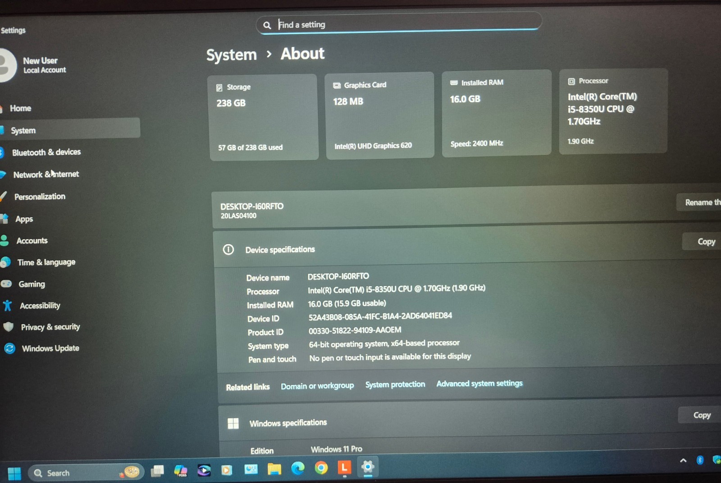
Task: Click the Accessibility figure icon
Action: point(7,306)
